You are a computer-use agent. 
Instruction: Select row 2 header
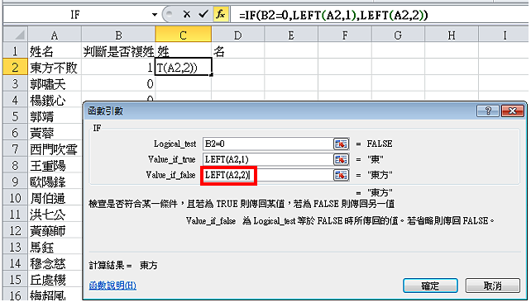coord(15,68)
